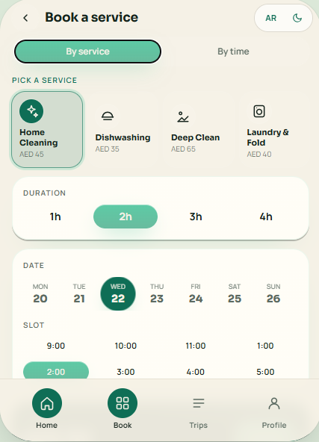Viewport: 319px width, 442px height.
Task: Pick Friday 24 as the date
Action: click(x=196, y=294)
